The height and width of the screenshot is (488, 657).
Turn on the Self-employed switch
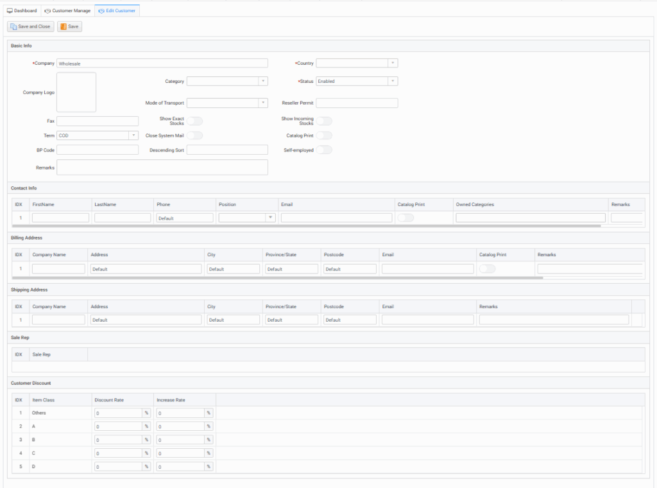[324, 150]
